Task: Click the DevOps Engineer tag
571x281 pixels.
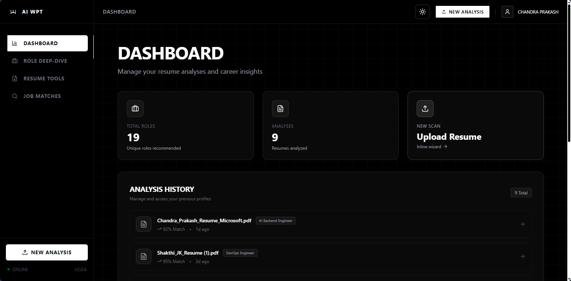Action: click(240, 253)
